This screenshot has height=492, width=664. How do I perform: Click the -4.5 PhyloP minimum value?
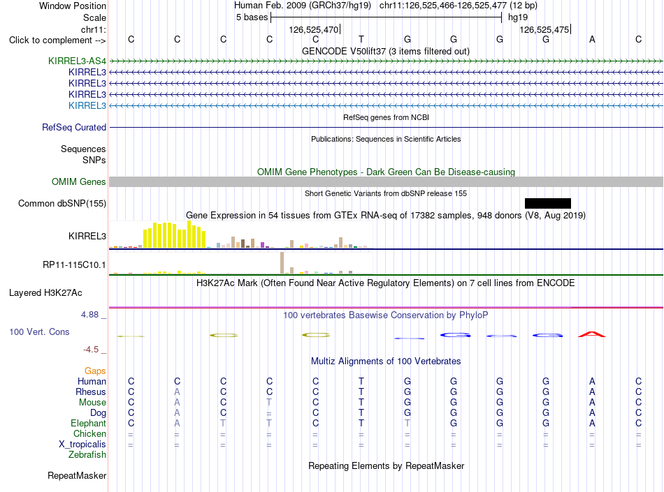(x=91, y=350)
